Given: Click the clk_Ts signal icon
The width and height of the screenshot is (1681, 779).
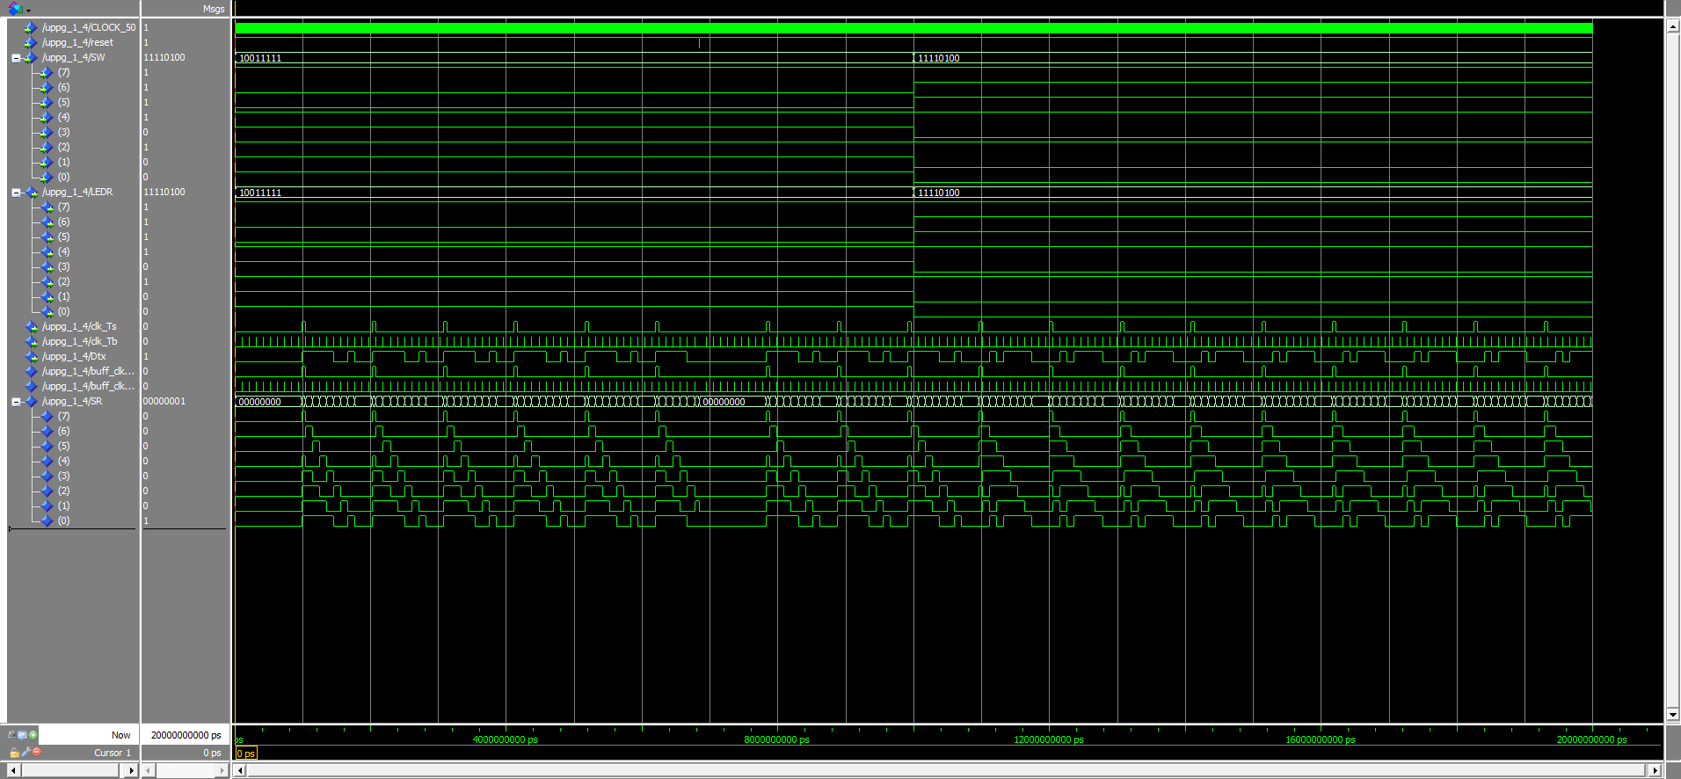Looking at the screenshot, I should coord(31,327).
